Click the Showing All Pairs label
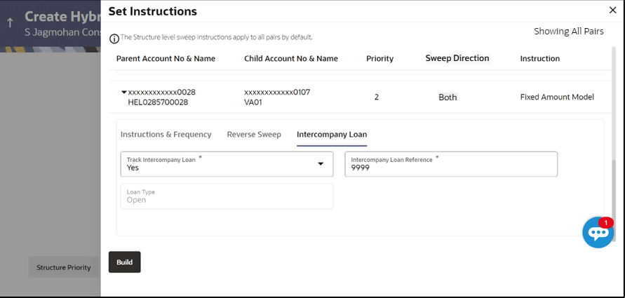Screen dimensions: 625x298 pyautogui.click(x=569, y=32)
